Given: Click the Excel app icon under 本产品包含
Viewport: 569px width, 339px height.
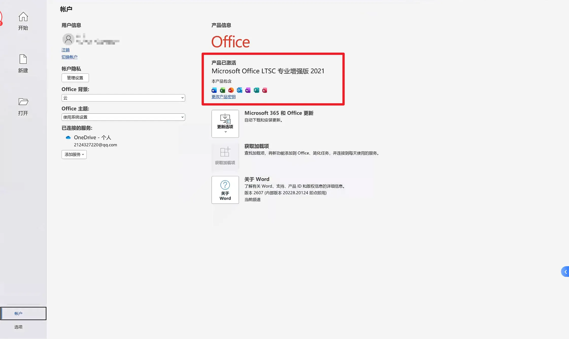Looking at the screenshot, I should coord(222,90).
